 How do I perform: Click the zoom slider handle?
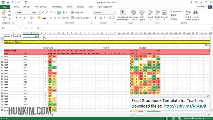192,119
